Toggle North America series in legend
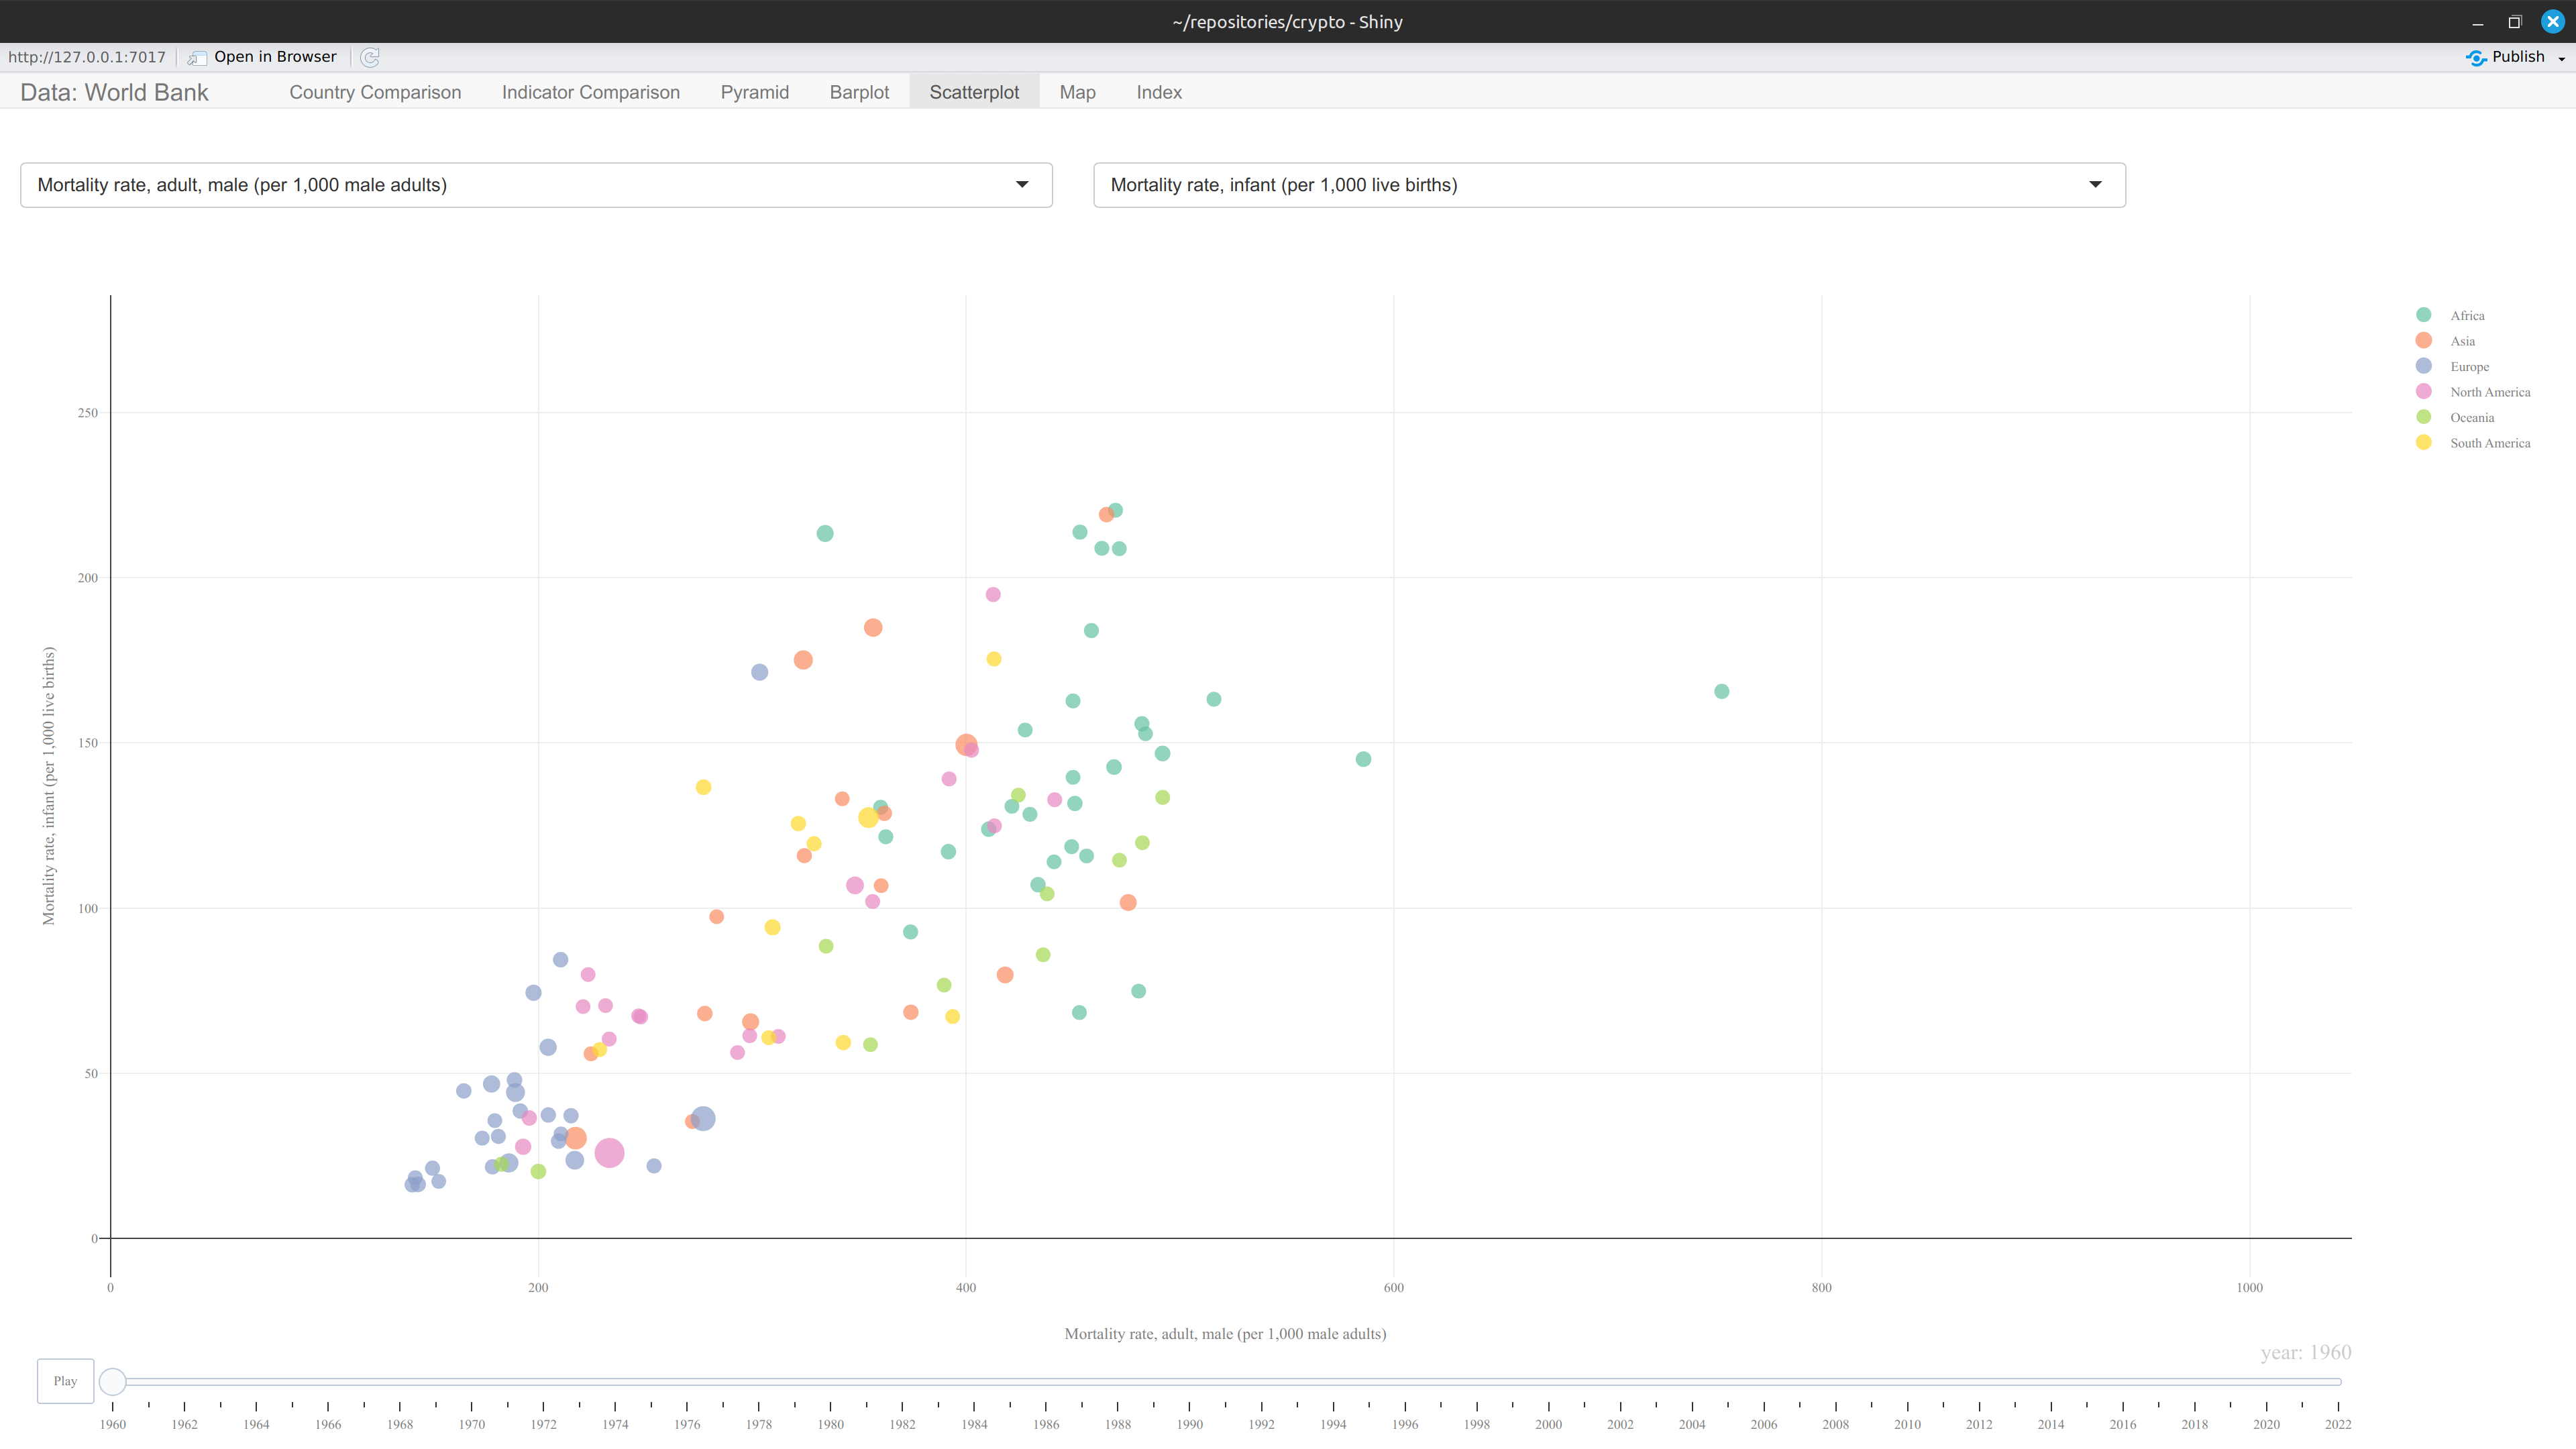Screen dimensions: 2576x1449 [x=2490, y=392]
